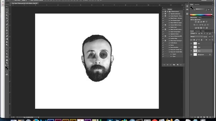Image resolution: width=216 pixels, height=121 pixels.
Task: Select the Eraser tool
Action: coord(7,36)
